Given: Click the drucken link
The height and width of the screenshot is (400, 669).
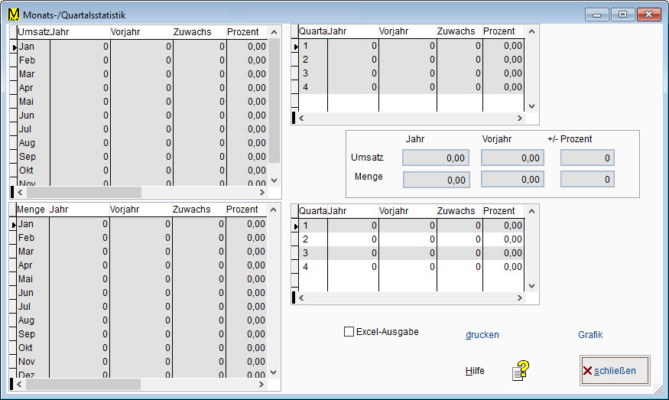Looking at the screenshot, I should 482,335.
